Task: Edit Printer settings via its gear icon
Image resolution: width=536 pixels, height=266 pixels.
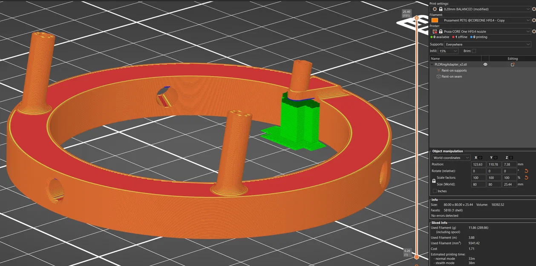Action: click(x=534, y=31)
